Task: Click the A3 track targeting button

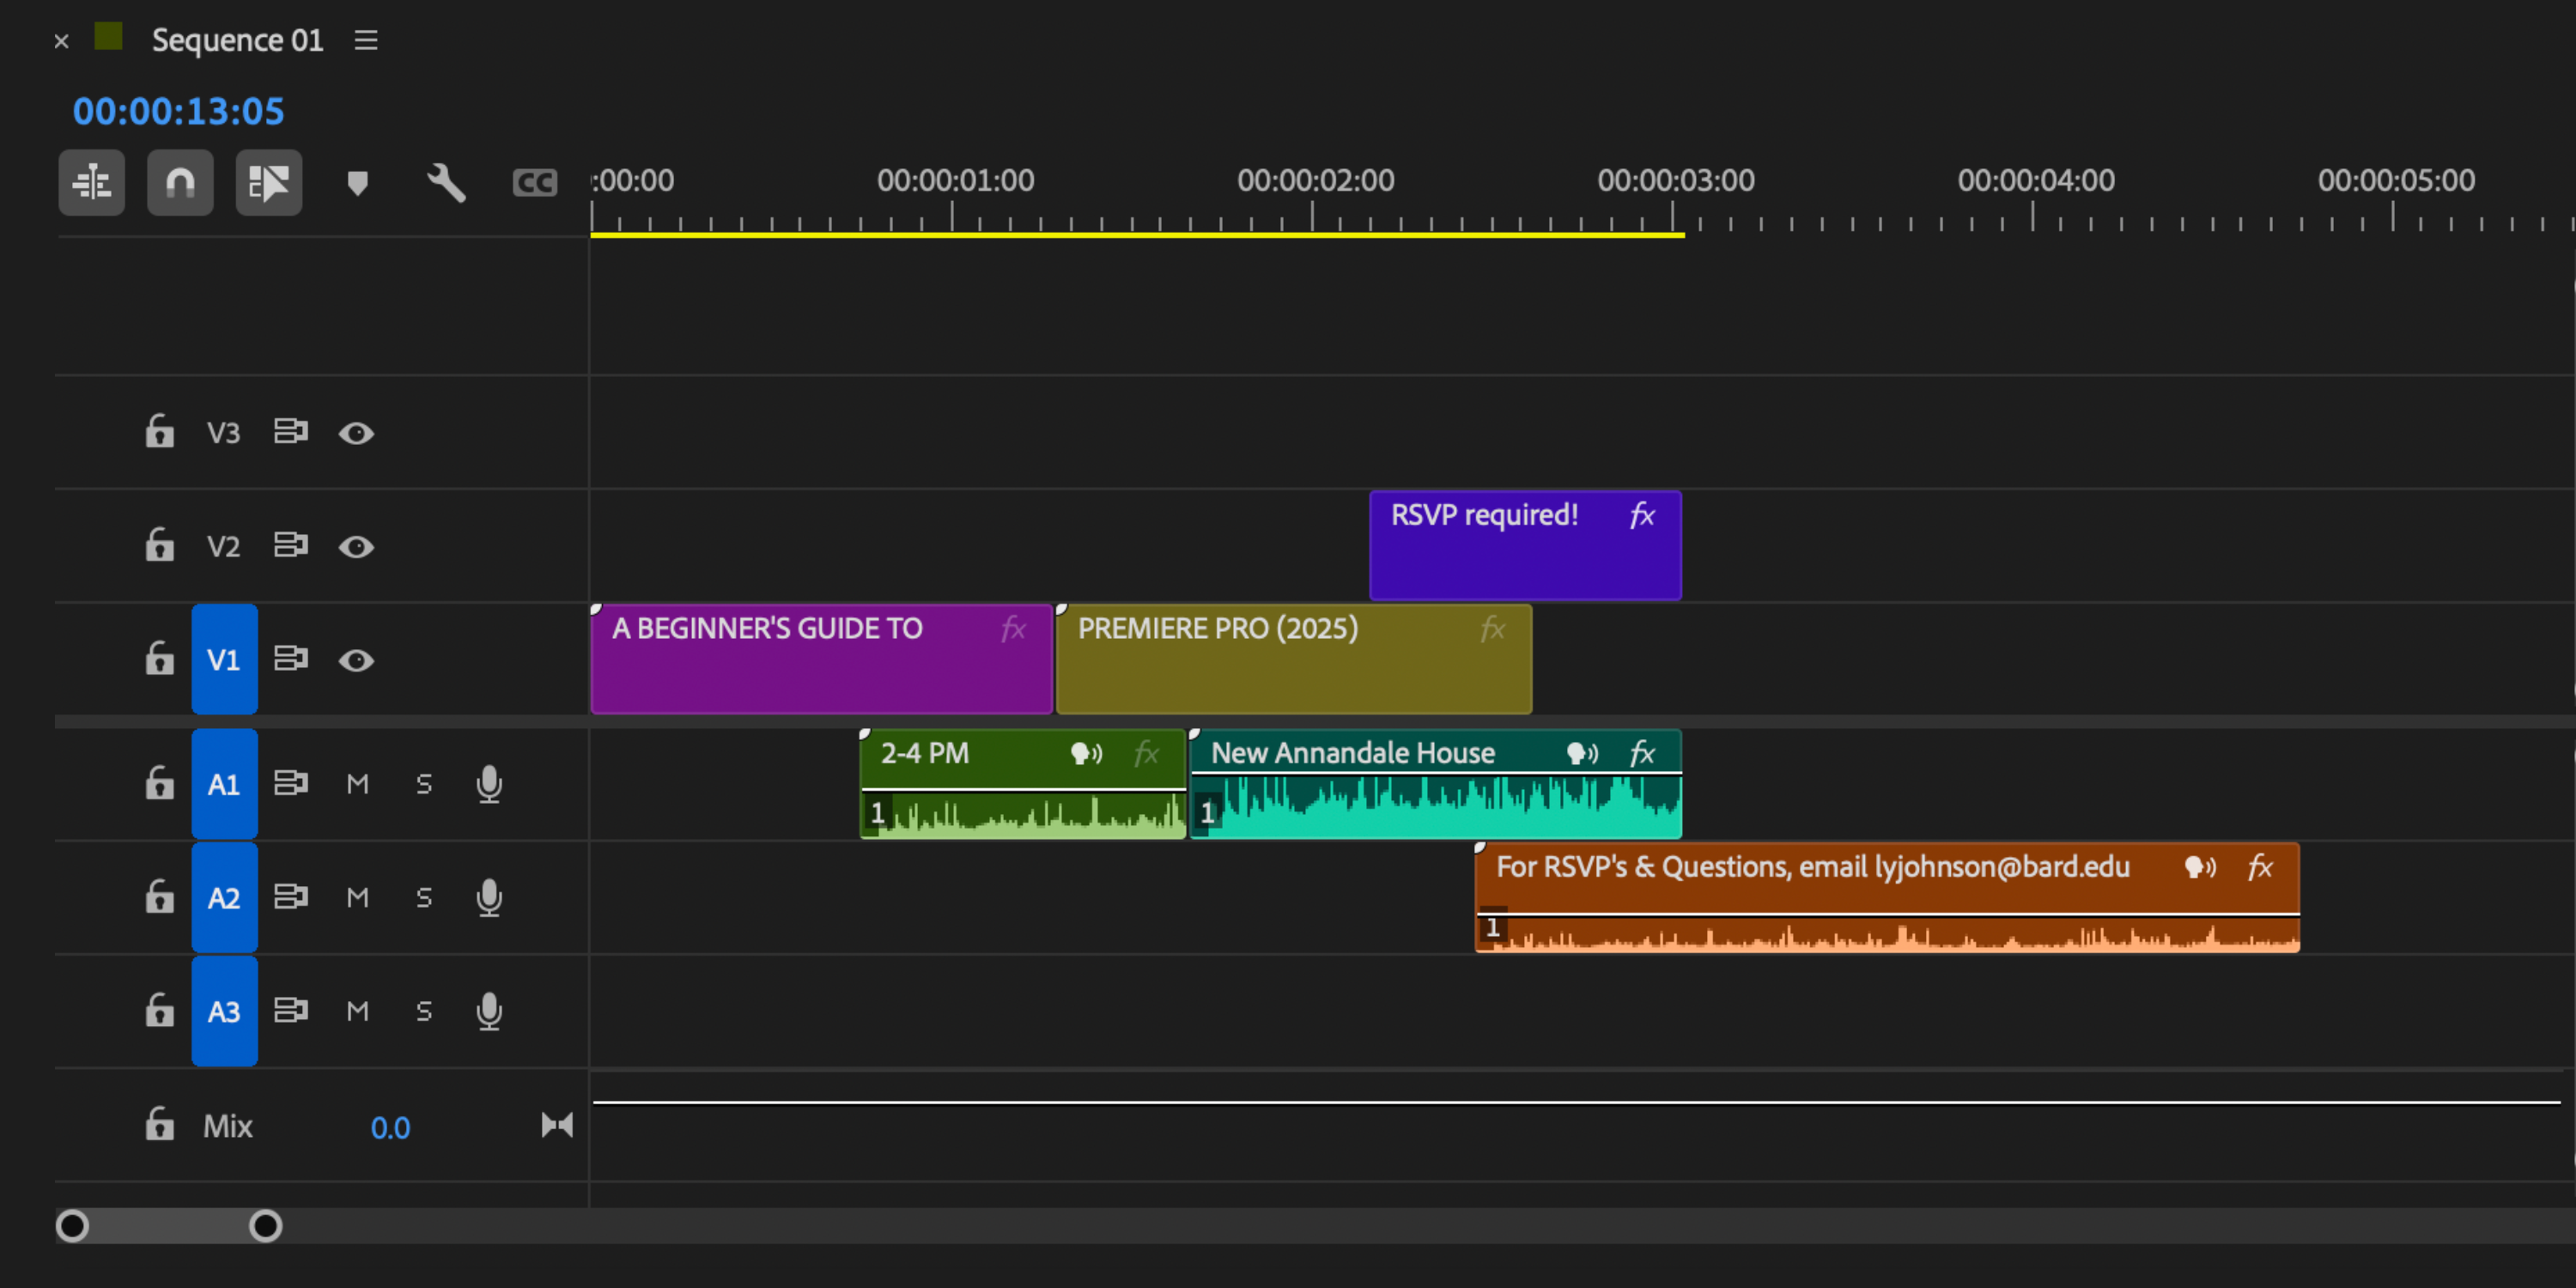Action: (x=224, y=1011)
